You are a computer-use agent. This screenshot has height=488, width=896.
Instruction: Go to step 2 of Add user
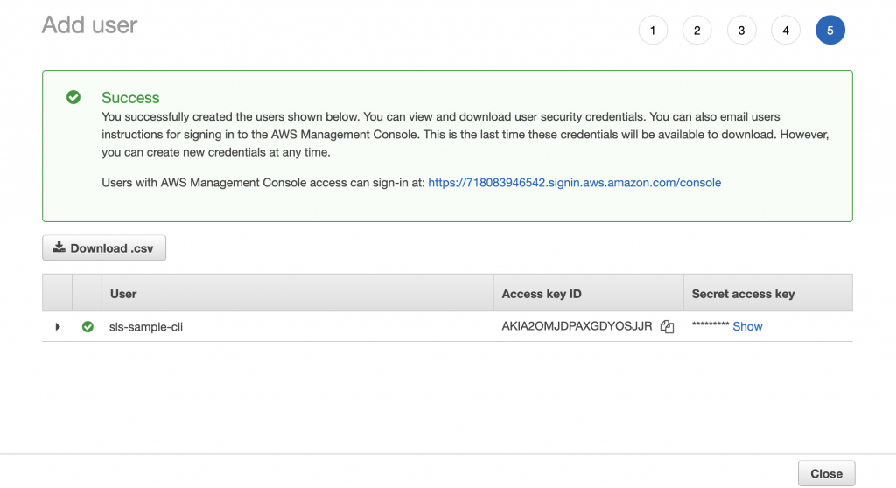[697, 31]
